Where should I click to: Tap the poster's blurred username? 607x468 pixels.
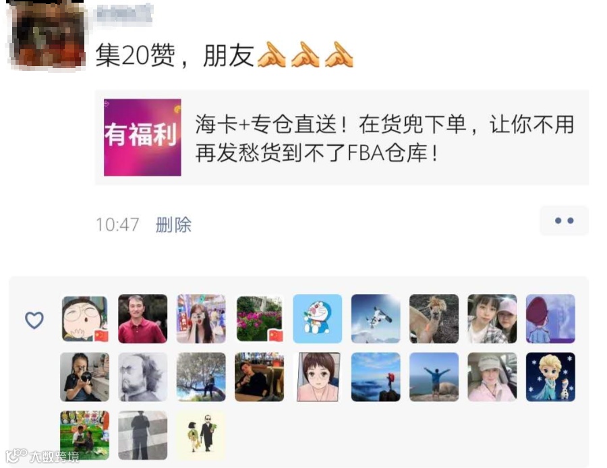coord(123,14)
